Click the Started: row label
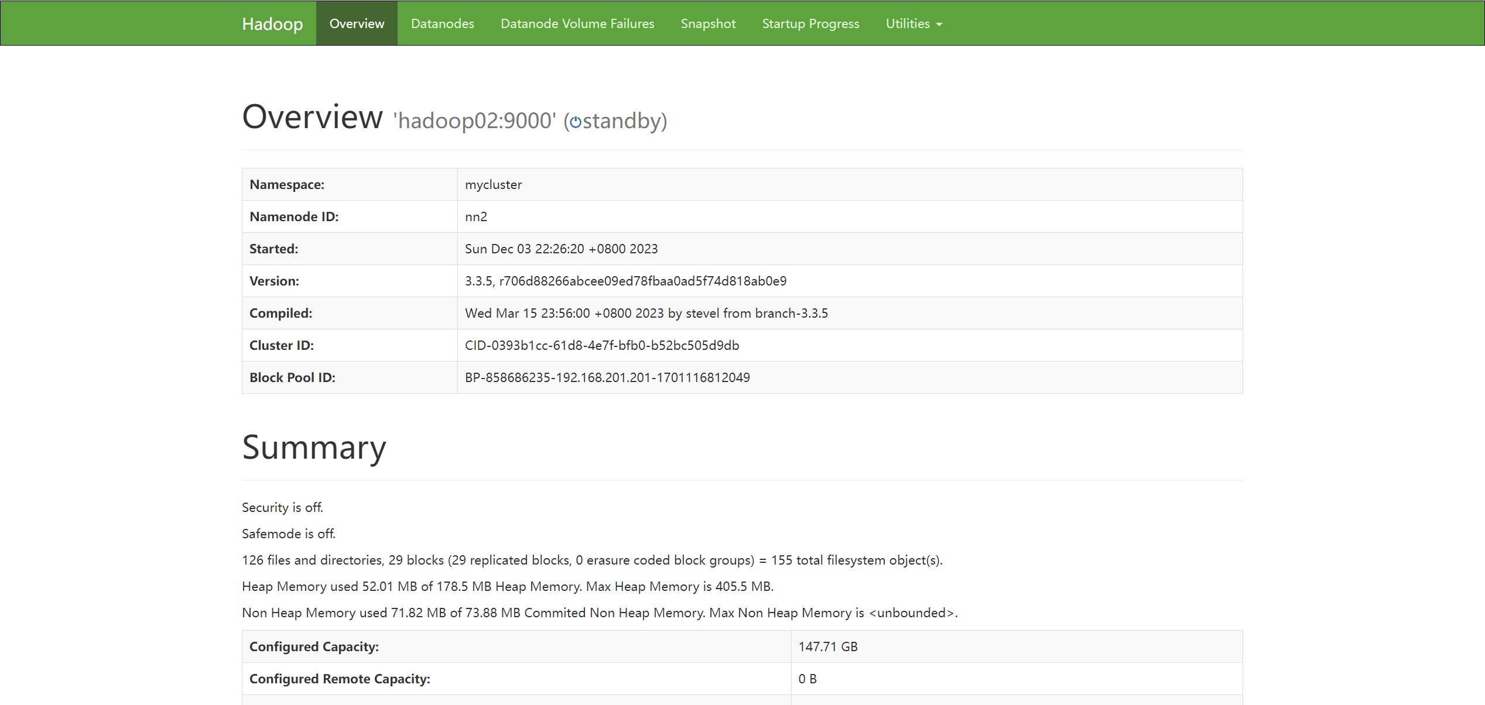Image resolution: width=1485 pixels, height=705 pixels. click(x=273, y=249)
